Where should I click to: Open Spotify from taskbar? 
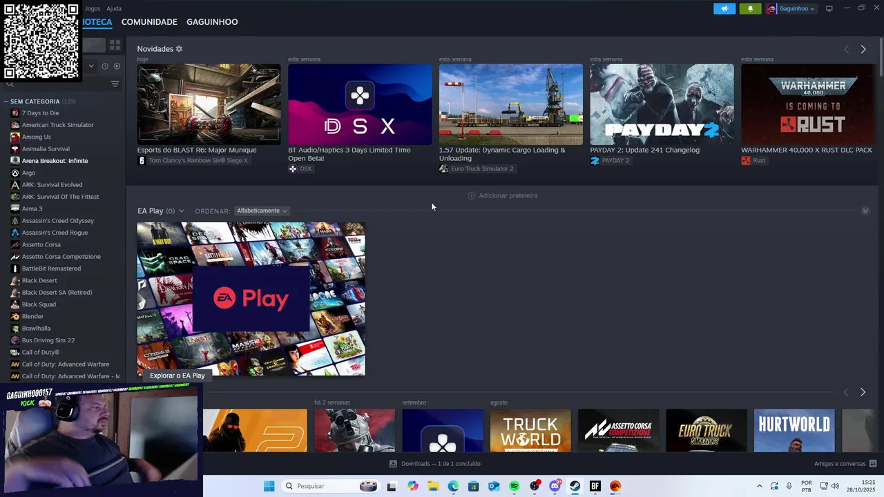tap(514, 486)
